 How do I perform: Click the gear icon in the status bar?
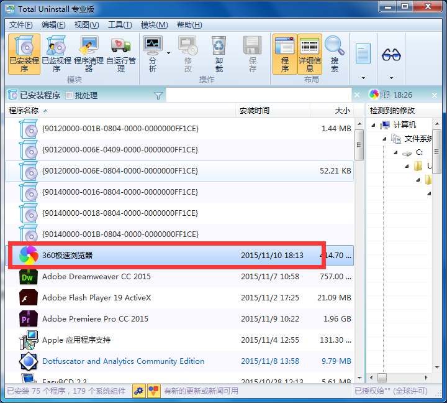click(139, 391)
